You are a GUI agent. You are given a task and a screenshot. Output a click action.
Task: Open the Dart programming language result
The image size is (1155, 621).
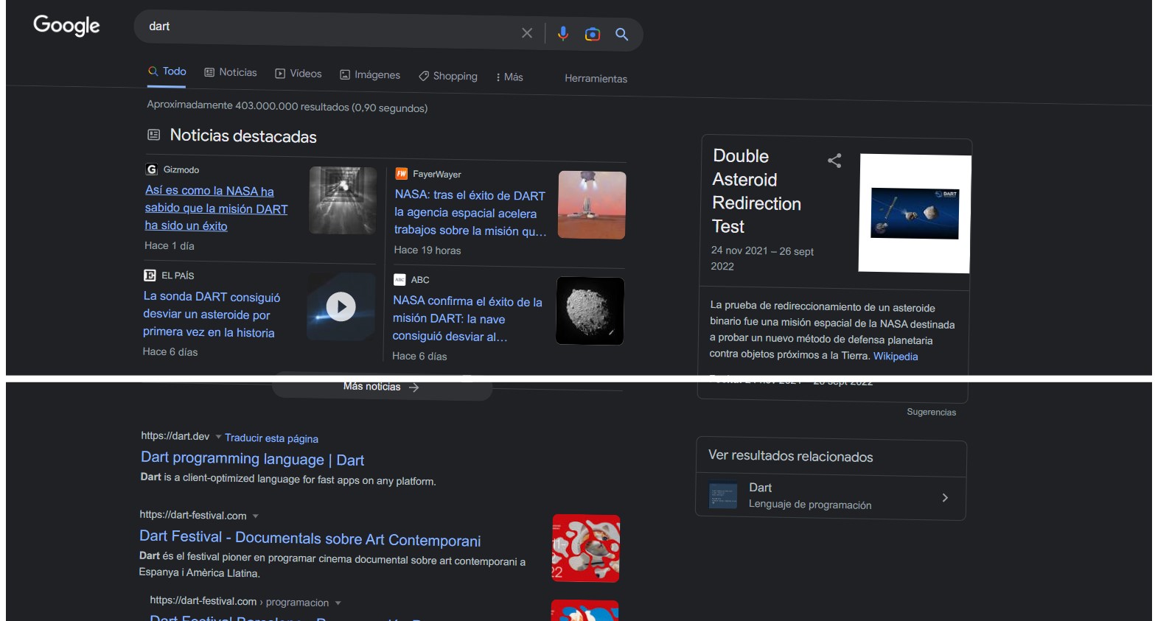point(251,459)
